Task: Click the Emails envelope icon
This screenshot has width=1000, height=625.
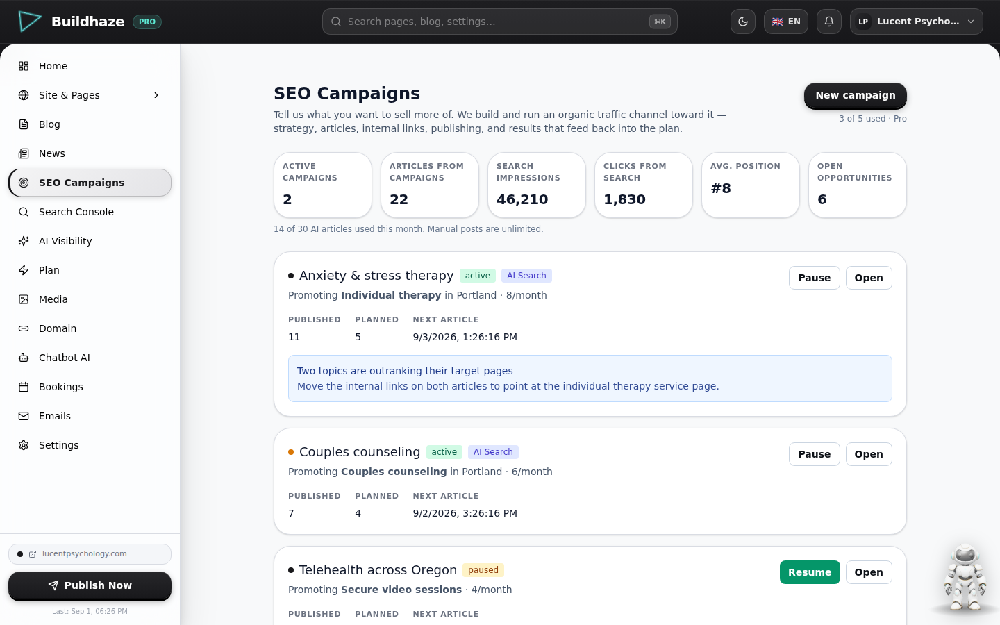Action: pyautogui.click(x=24, y=416)
